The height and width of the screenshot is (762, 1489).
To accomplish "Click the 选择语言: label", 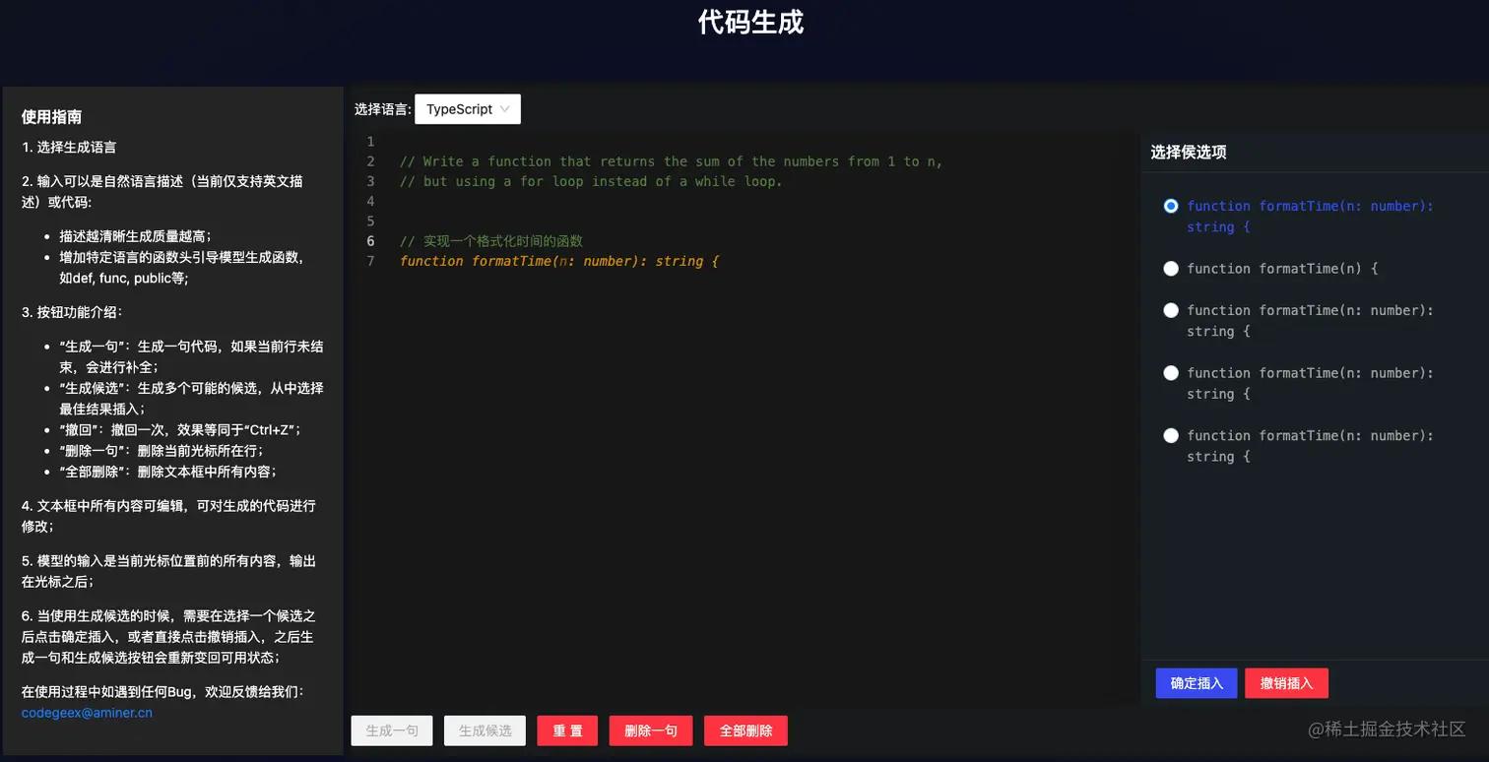I will point(383,109).
